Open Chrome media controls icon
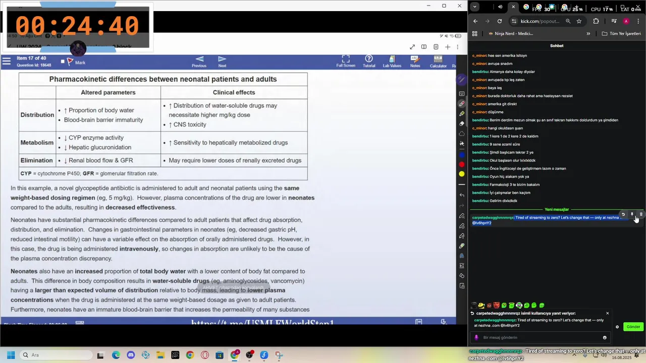 click(x=614, y=21)
